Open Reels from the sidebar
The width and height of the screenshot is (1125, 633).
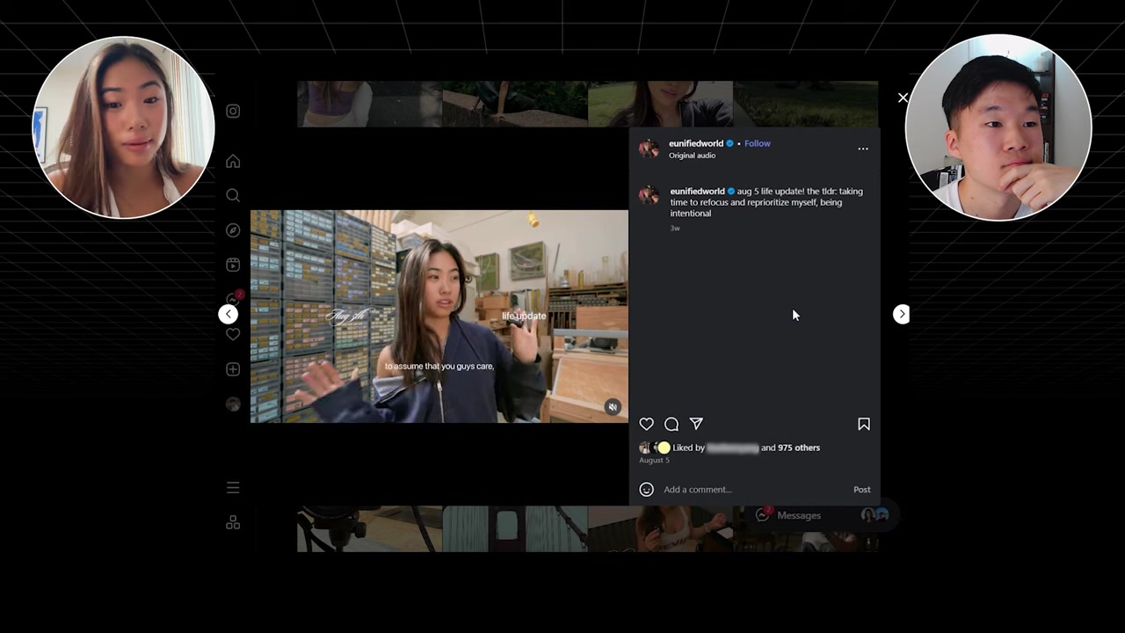coord(233,265)
